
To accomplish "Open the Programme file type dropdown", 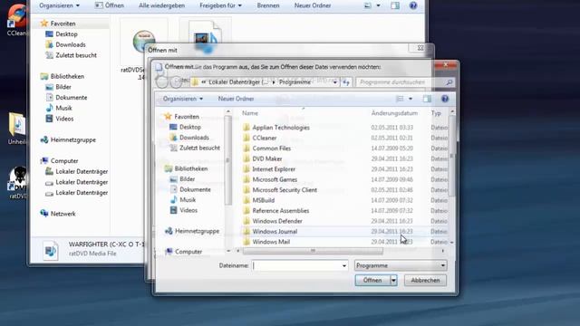I will [401, 265].
